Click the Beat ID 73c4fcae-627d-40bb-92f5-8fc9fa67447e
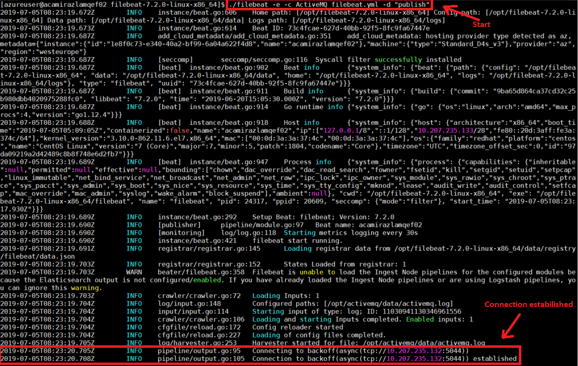578x366 pixels. tap(359, 28)
